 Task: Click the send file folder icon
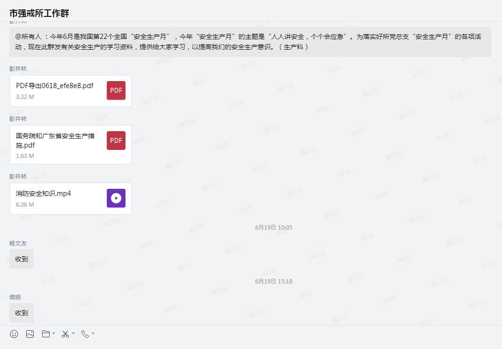[45, 334]
